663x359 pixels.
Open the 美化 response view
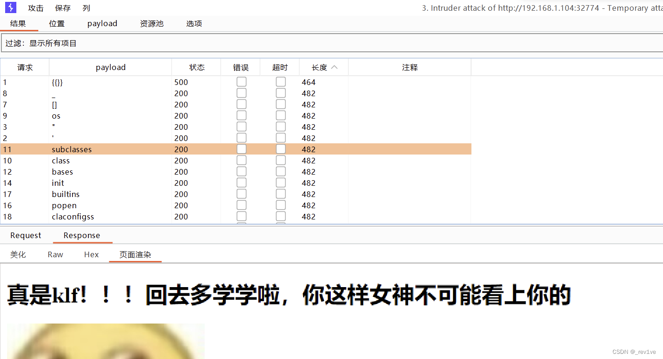pyautogui.click(x=18, y=254)
